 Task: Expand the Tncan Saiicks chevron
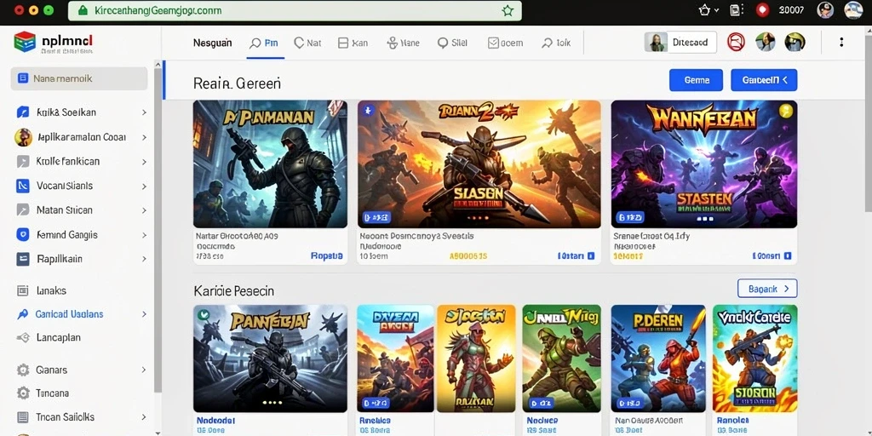[x=144, y=417]
